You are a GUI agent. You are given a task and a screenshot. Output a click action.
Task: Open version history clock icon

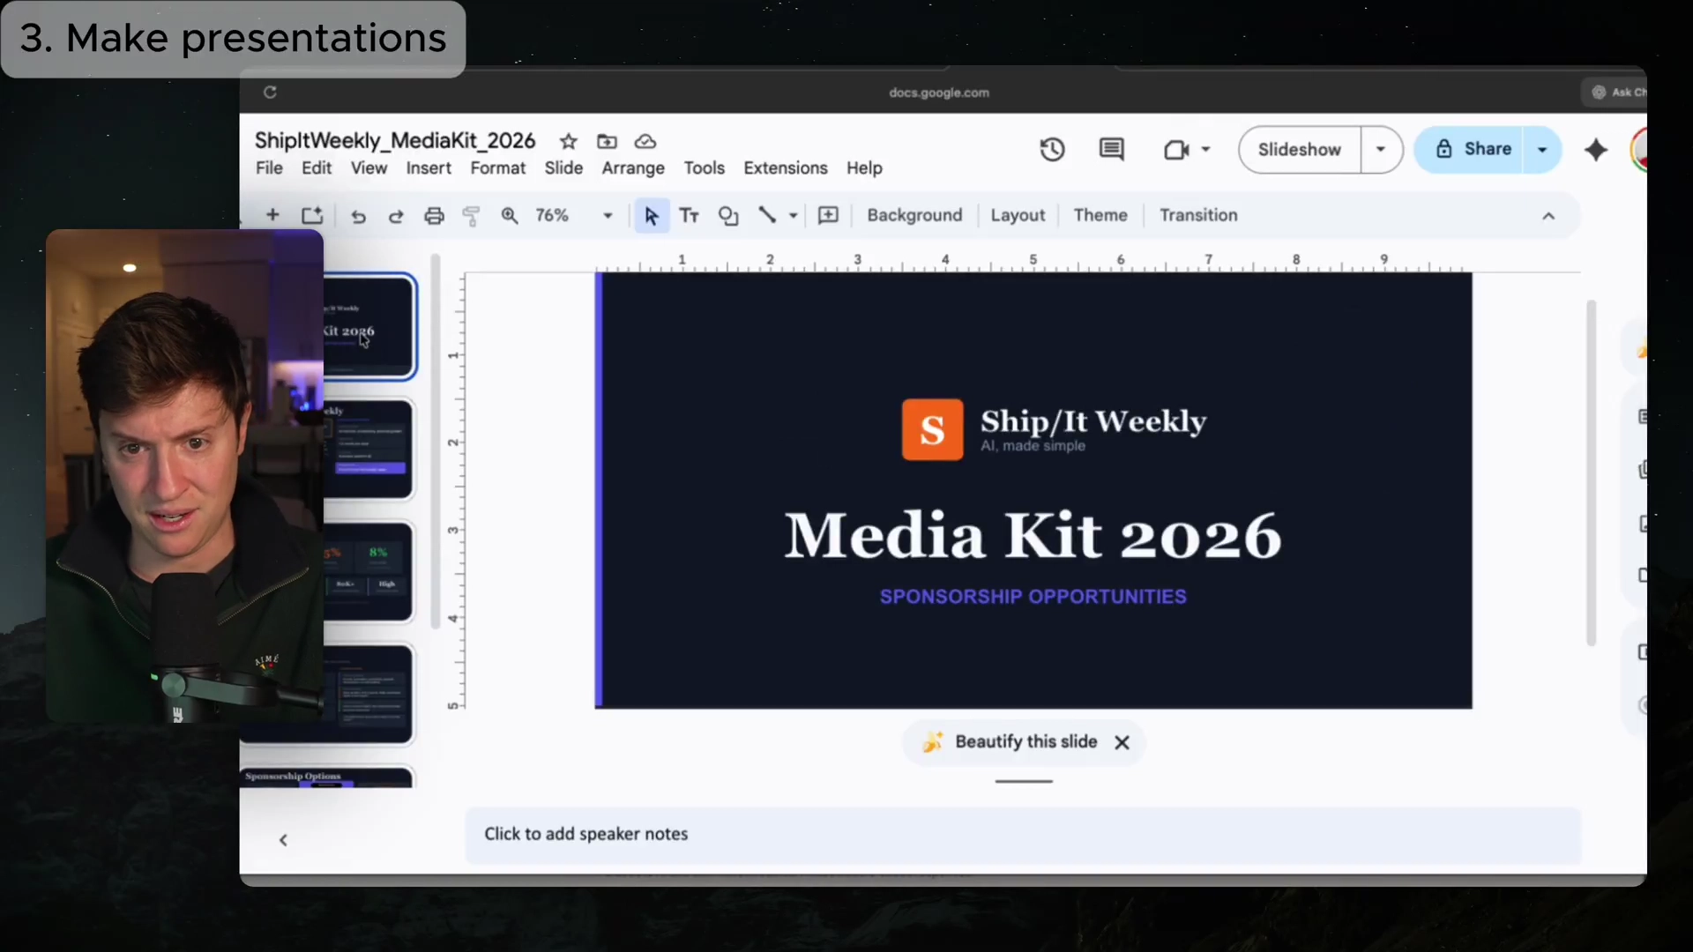tap(1052, 150)
